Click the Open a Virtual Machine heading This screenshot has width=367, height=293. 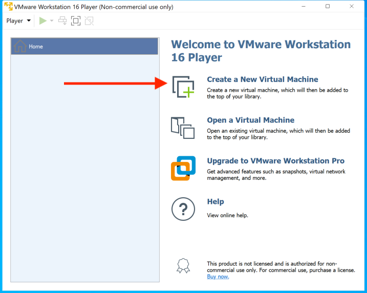click(250, 120)
